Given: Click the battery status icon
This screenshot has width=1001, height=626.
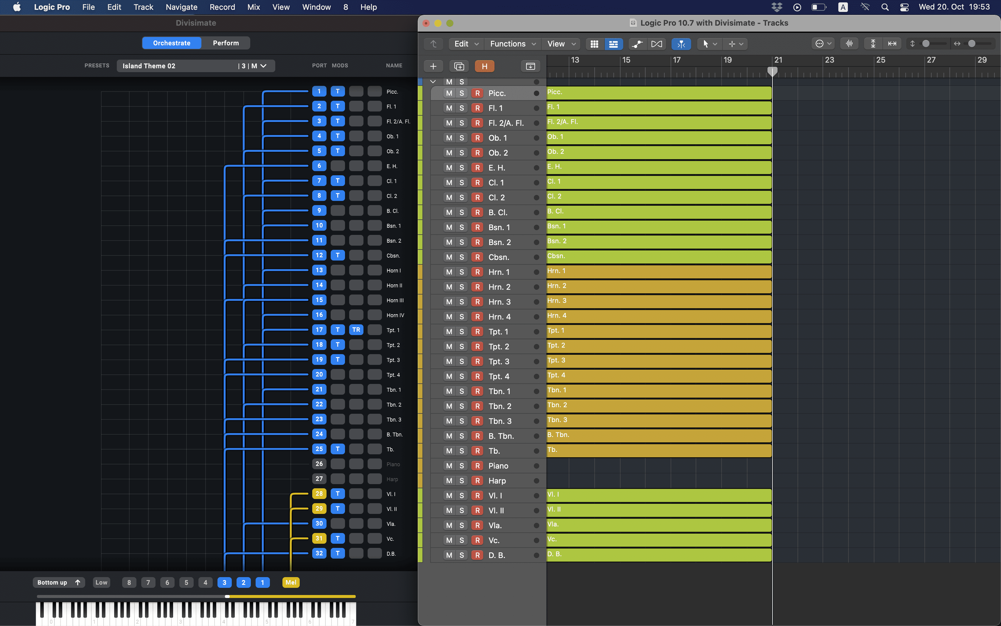Looking at the screenshot, I should coord(819,7).
